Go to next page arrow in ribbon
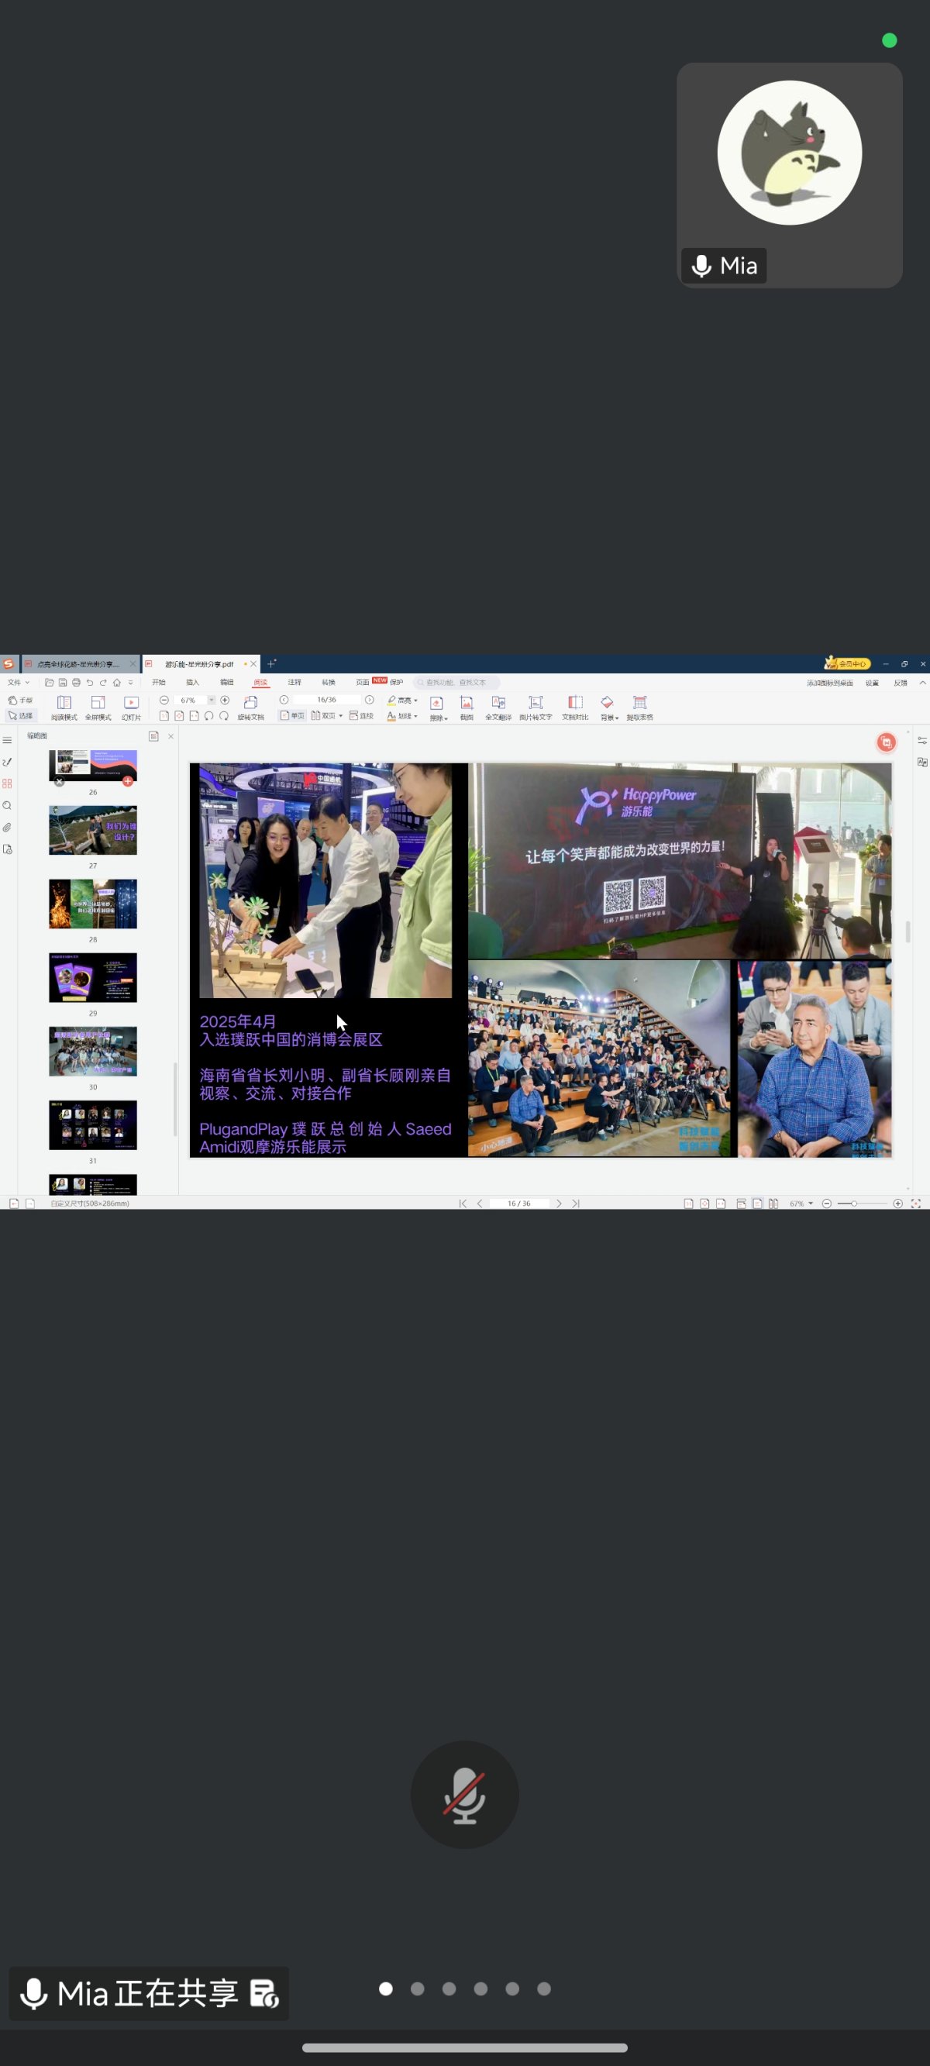The image size is (930, 2066). tap(369, 701)
